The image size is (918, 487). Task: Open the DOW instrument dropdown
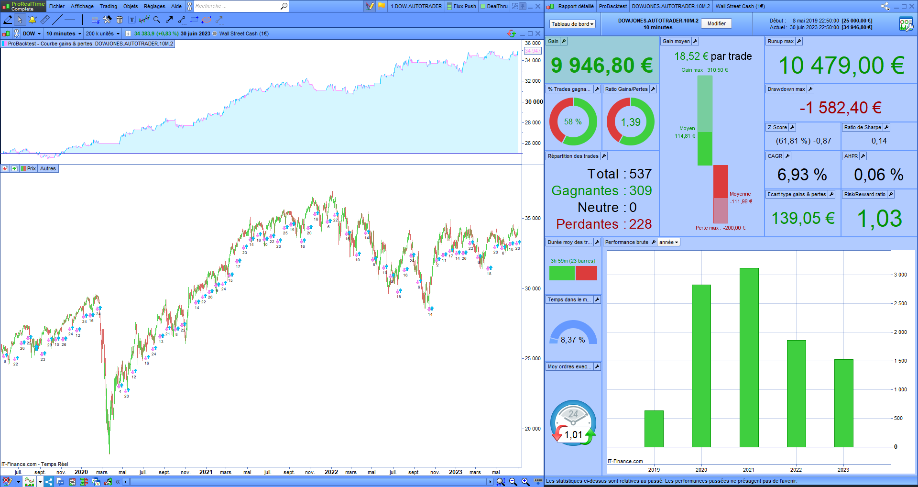pos(32,33)
